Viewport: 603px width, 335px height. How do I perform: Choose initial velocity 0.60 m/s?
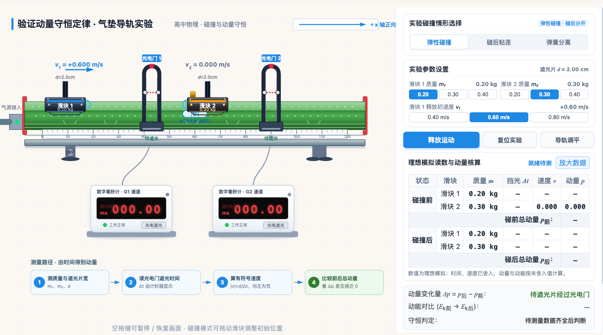click(x=499, y=117)
